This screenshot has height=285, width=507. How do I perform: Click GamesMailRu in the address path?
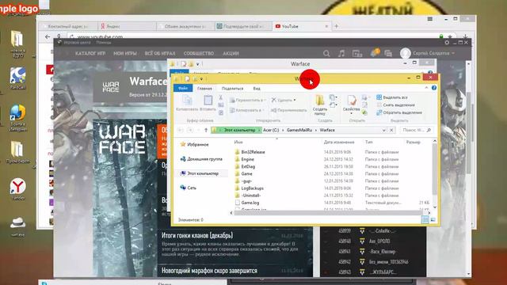pos(299,130)
